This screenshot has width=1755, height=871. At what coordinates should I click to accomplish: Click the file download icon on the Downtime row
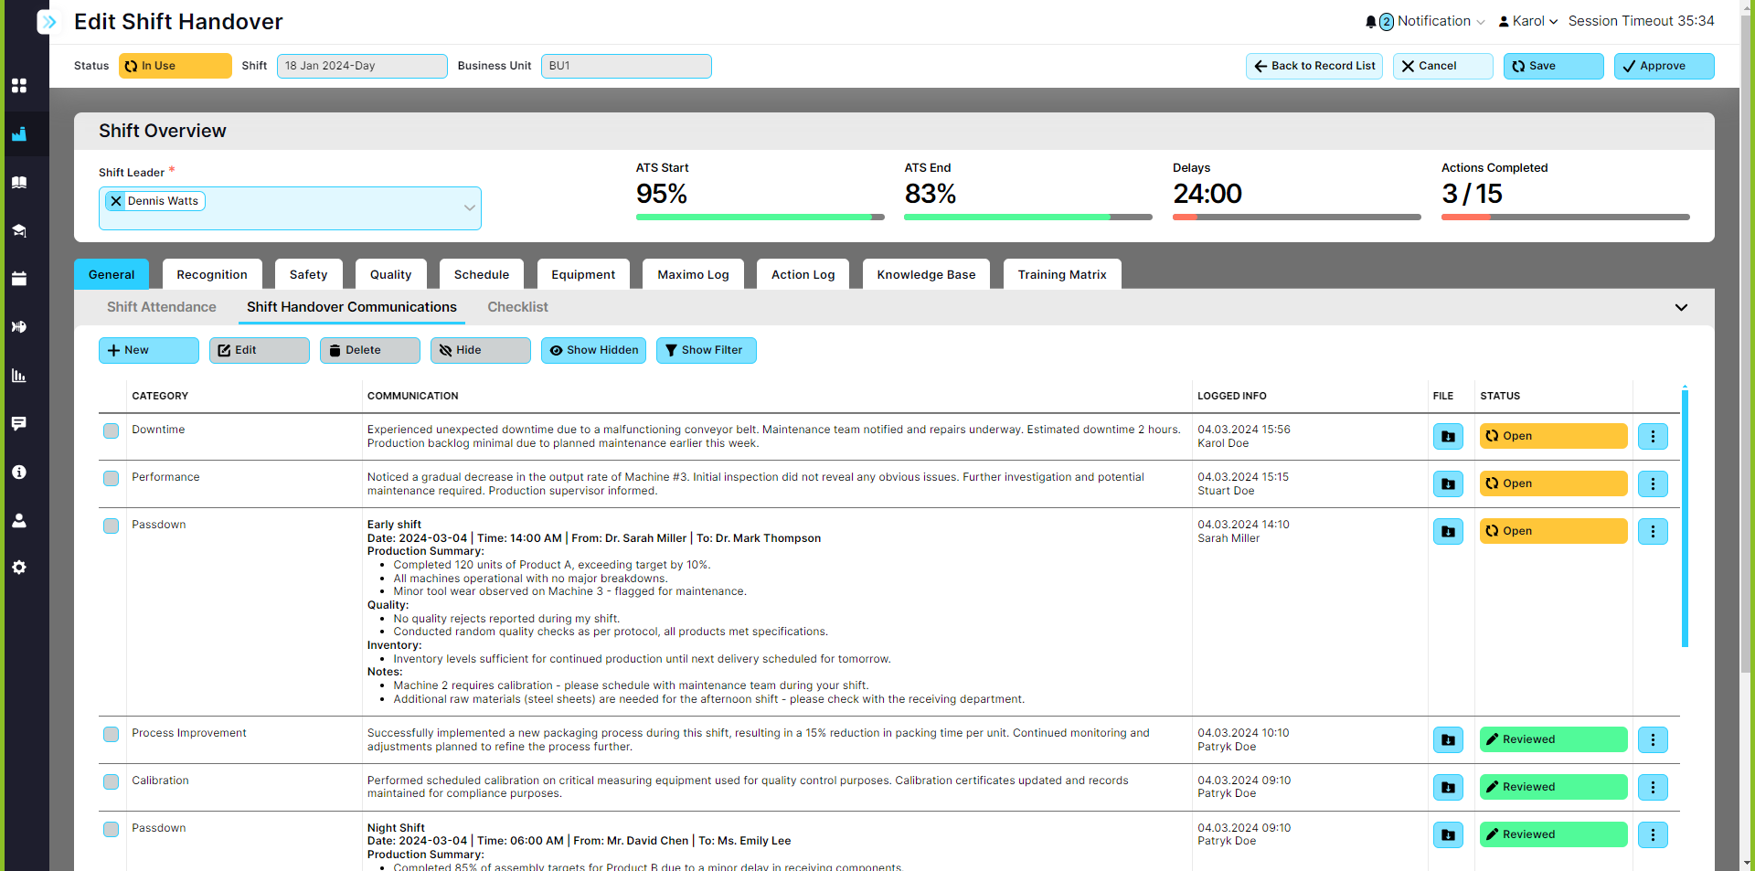click(1448, 436)
